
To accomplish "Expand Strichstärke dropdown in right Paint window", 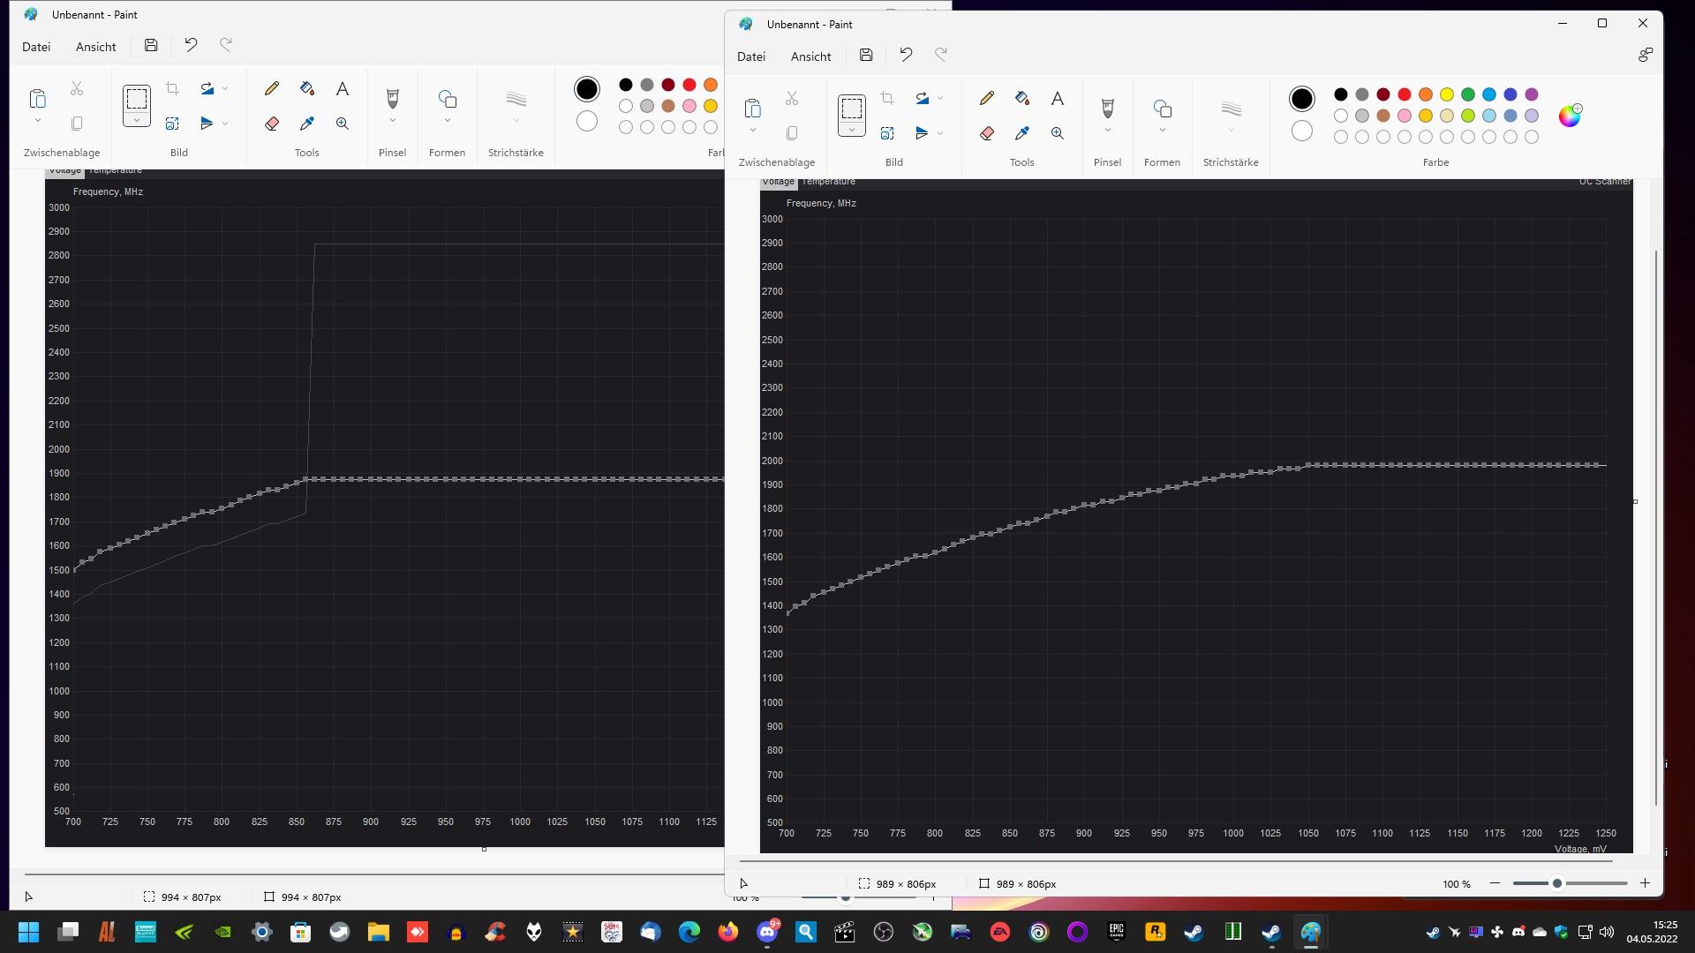I will [x=1232, y=131].
